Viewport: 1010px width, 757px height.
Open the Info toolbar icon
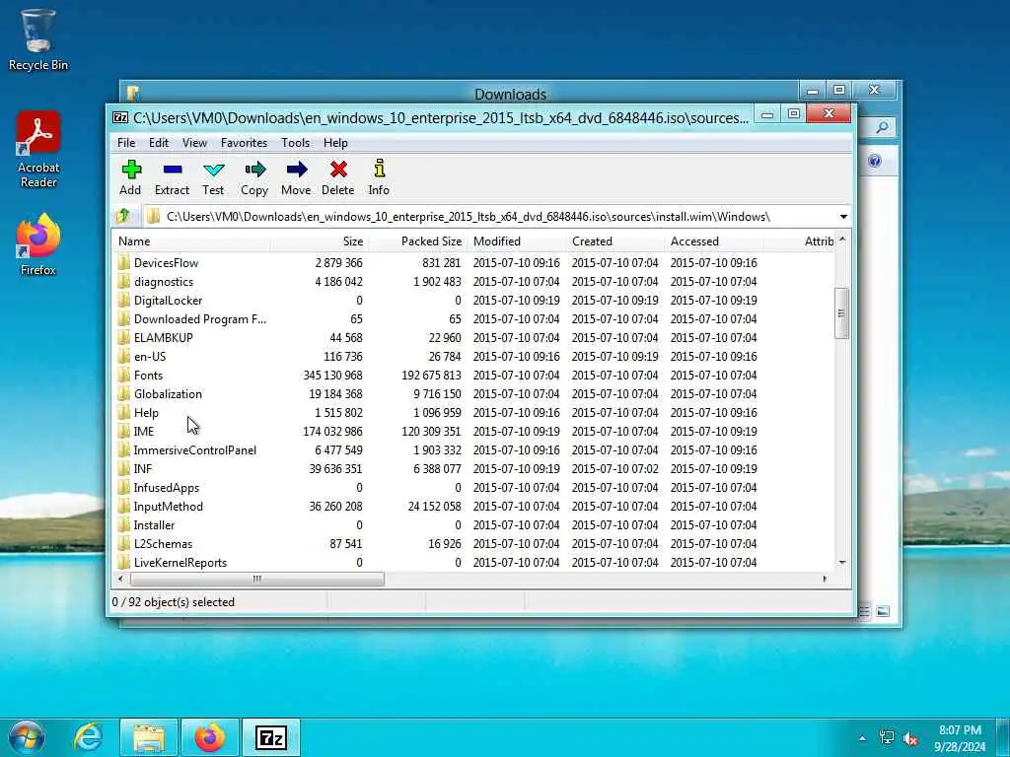pyautogui.click(x=380, y=169)
